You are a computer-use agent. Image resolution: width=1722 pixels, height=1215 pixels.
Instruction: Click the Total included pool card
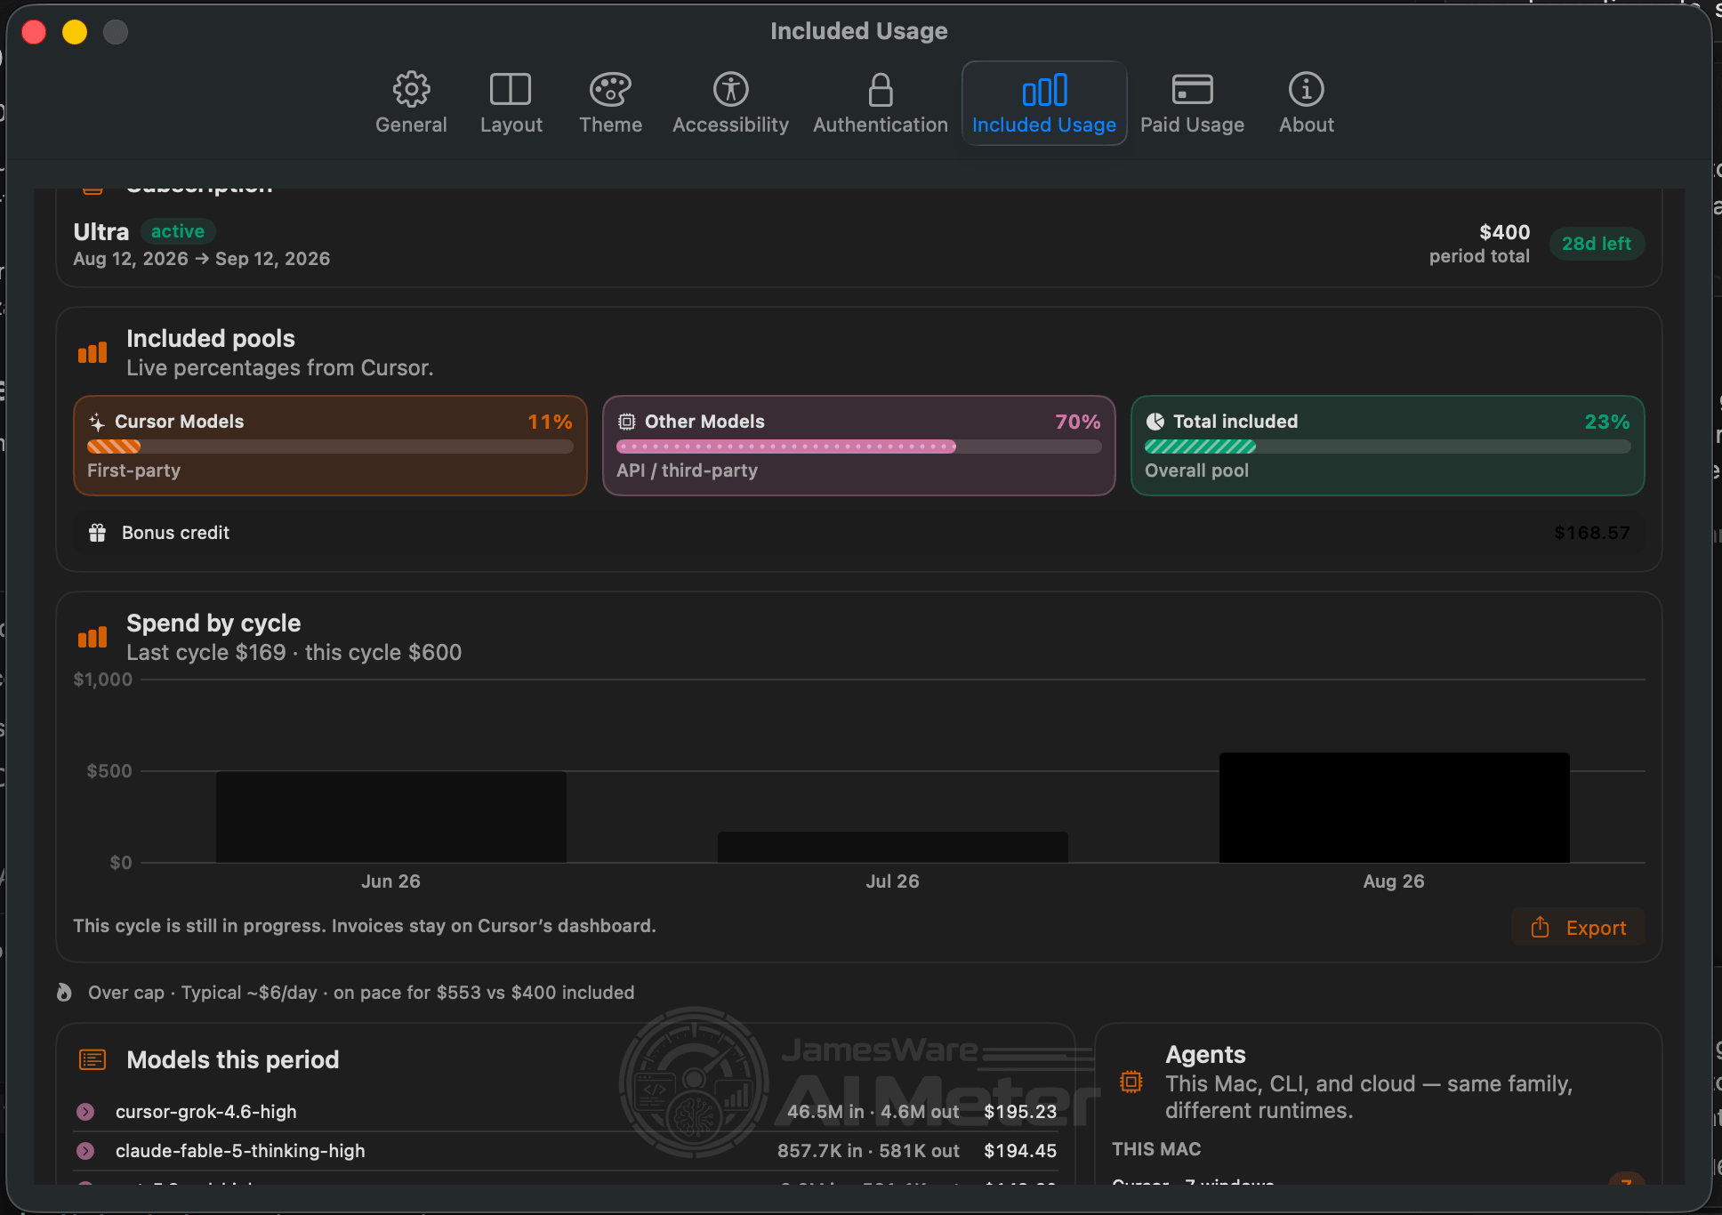coord(1388,446)
